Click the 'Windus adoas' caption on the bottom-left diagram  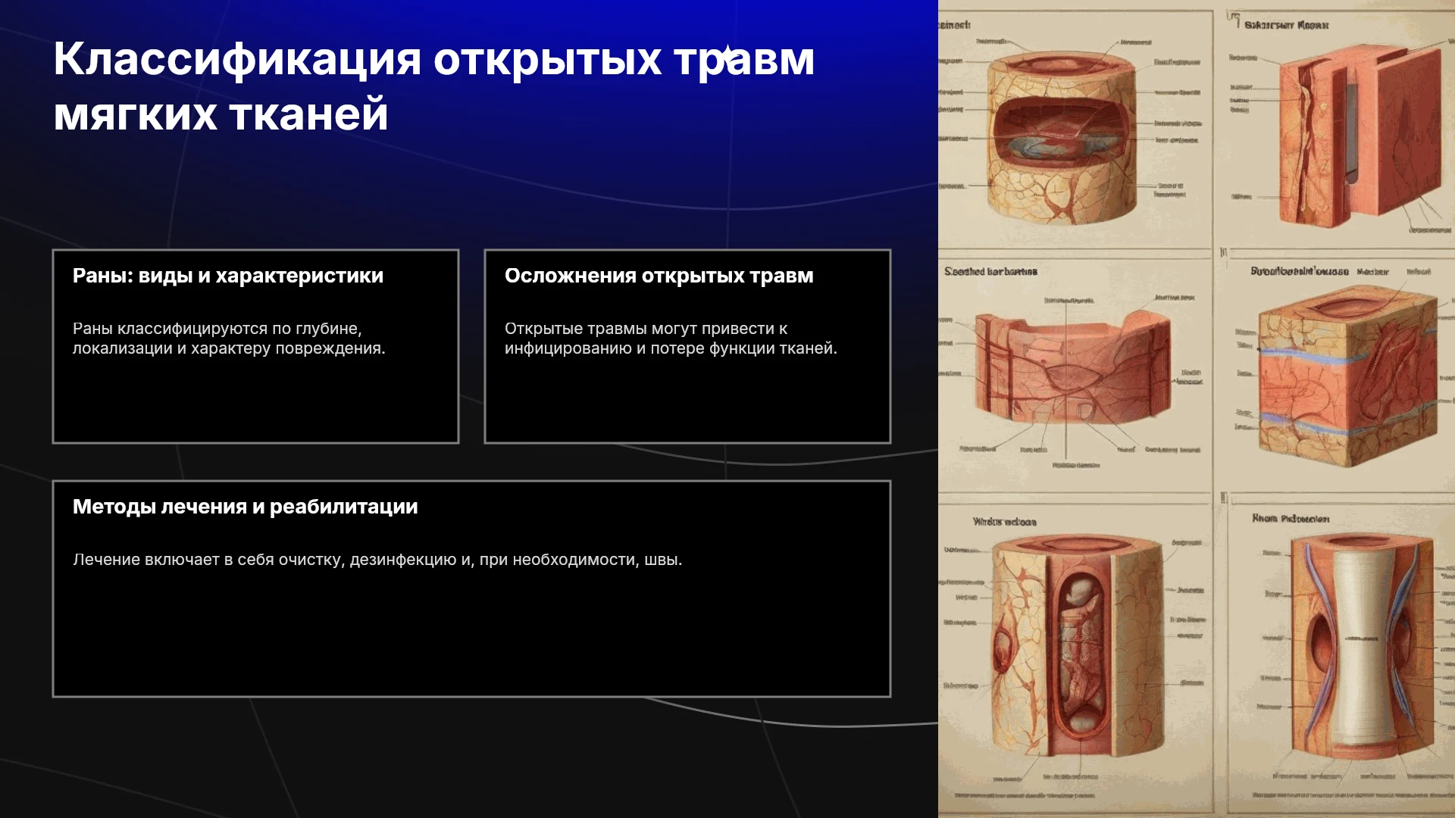tap(1004, 522)
